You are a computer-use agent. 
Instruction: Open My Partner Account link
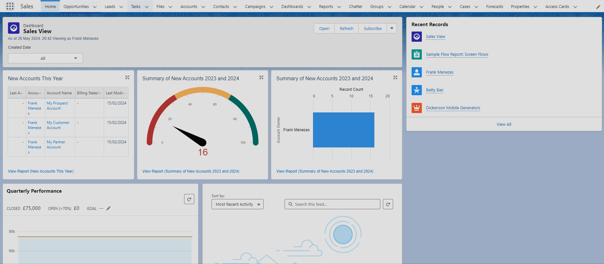56,145
